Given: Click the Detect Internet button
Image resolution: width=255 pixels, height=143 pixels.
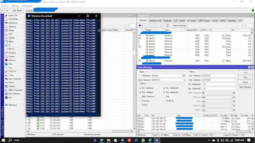Looking at the screenshot, I should click(179, 25).
